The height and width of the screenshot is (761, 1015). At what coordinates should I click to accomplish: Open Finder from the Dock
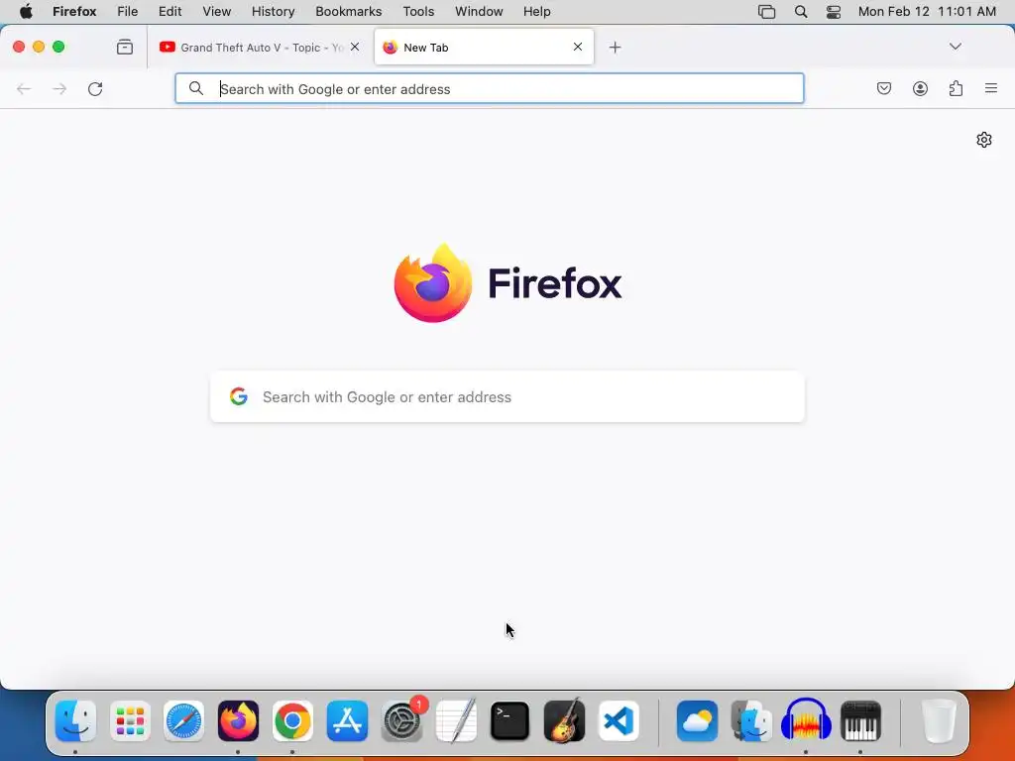tap(75, 721)
